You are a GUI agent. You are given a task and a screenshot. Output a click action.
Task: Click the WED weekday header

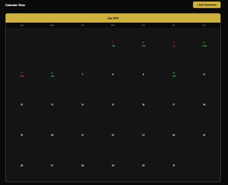click(113, 25)
